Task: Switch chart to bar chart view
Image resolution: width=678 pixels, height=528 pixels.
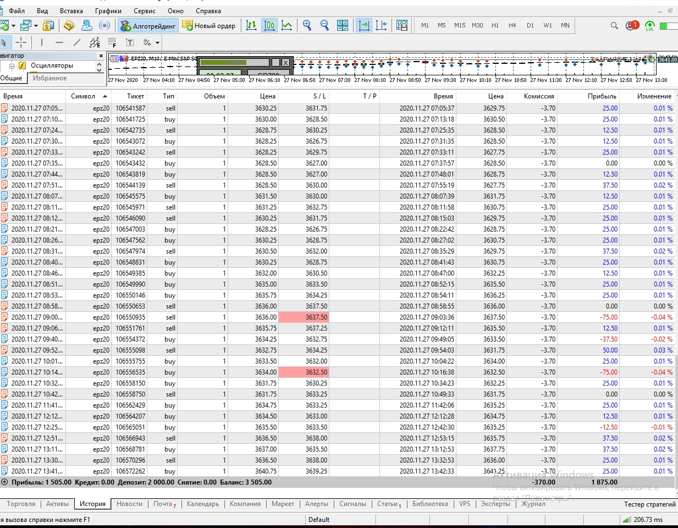Action: (x=251, y=25)
